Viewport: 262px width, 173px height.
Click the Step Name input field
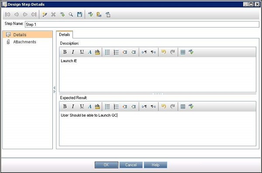point(142,24)
